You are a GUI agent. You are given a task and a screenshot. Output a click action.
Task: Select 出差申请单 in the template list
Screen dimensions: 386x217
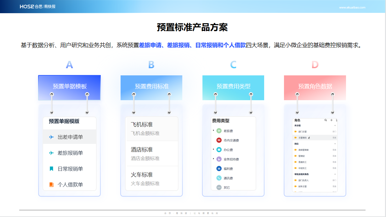click(x=70, y=137)
